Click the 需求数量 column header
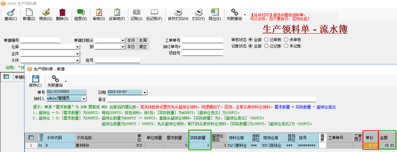Viewport: 397px width, 152px height. (x=177, y=138)
